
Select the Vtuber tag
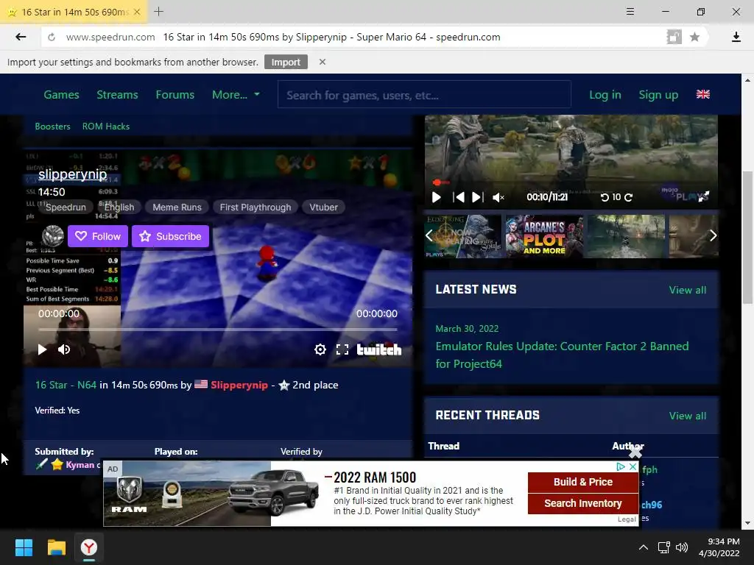(x=323, y=207)
